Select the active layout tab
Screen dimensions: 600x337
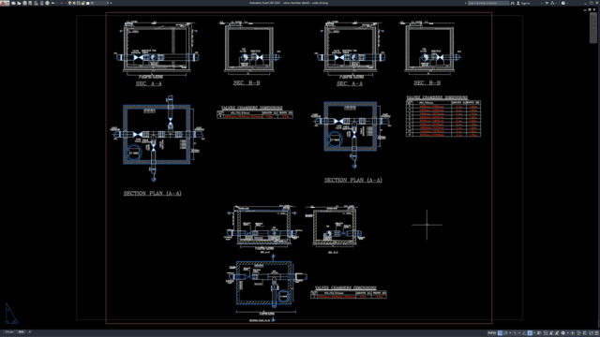pyautogui.click(x=21, y=331)
